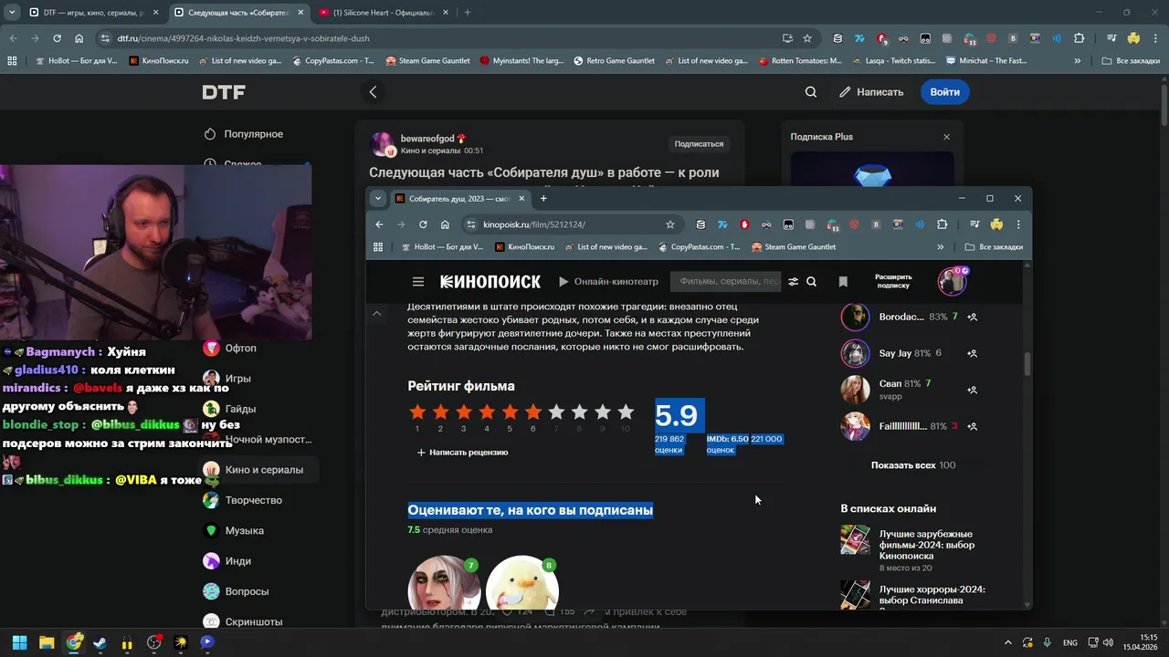Follow user Say Jay with add-person icon
This screenshot has height=657, width=1169.
pos(973,353)
